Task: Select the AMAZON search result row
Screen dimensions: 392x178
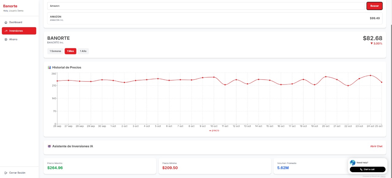Action: tap(215, 18)
